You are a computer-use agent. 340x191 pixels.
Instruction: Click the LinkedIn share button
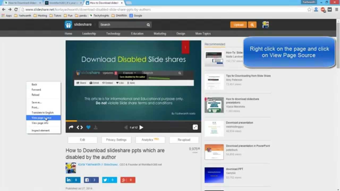(73, 180)
